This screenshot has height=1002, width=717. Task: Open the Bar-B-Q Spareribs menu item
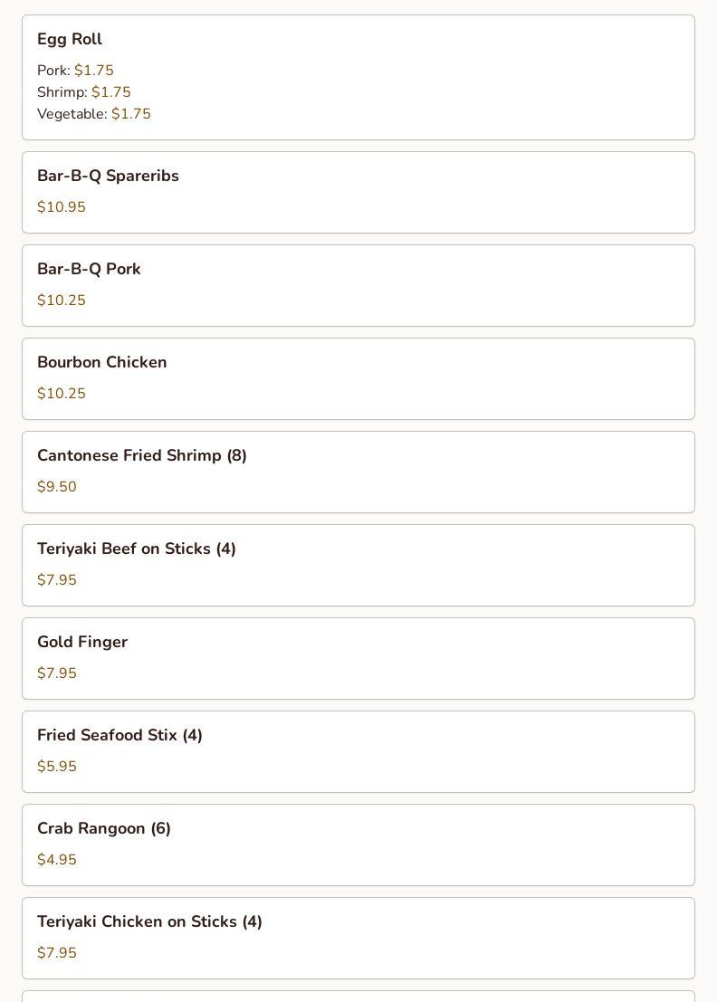click(x=108, y=176)
